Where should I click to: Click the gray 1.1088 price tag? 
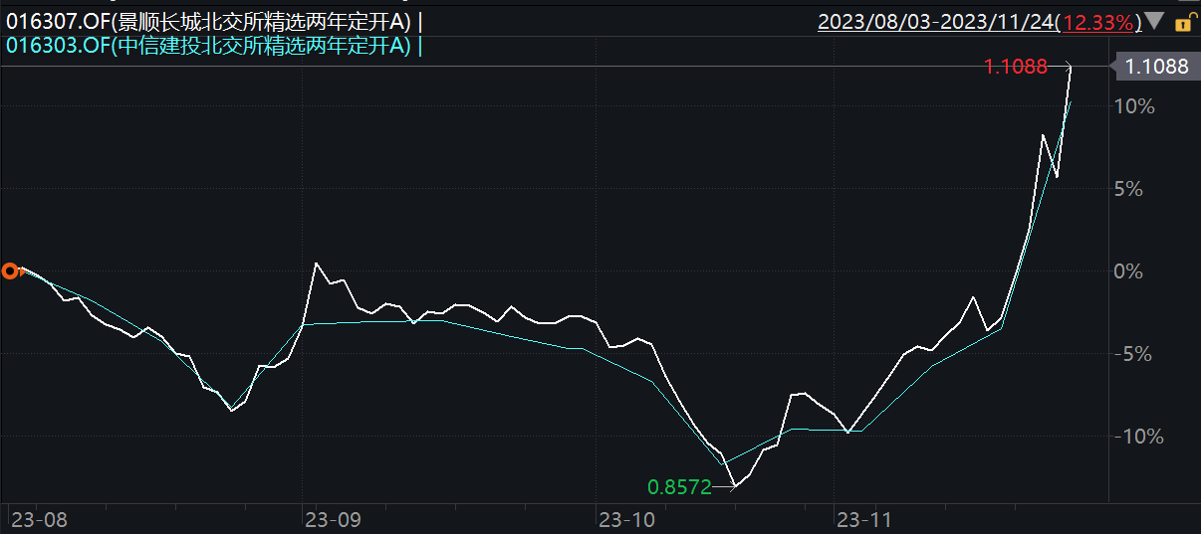pyautogui.click(x=1155, y=67)
